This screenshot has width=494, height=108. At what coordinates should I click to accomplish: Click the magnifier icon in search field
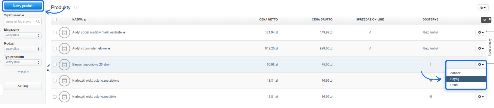pos(38,21)
